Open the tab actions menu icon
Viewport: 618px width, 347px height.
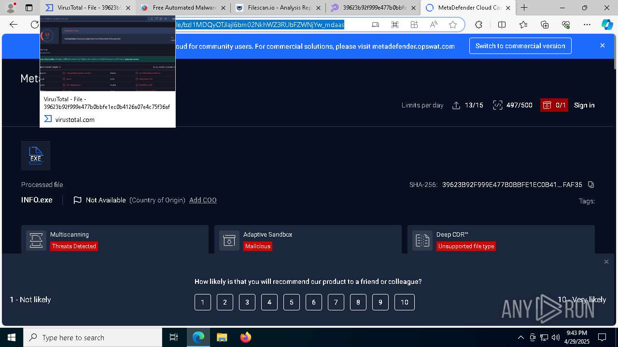29,8
